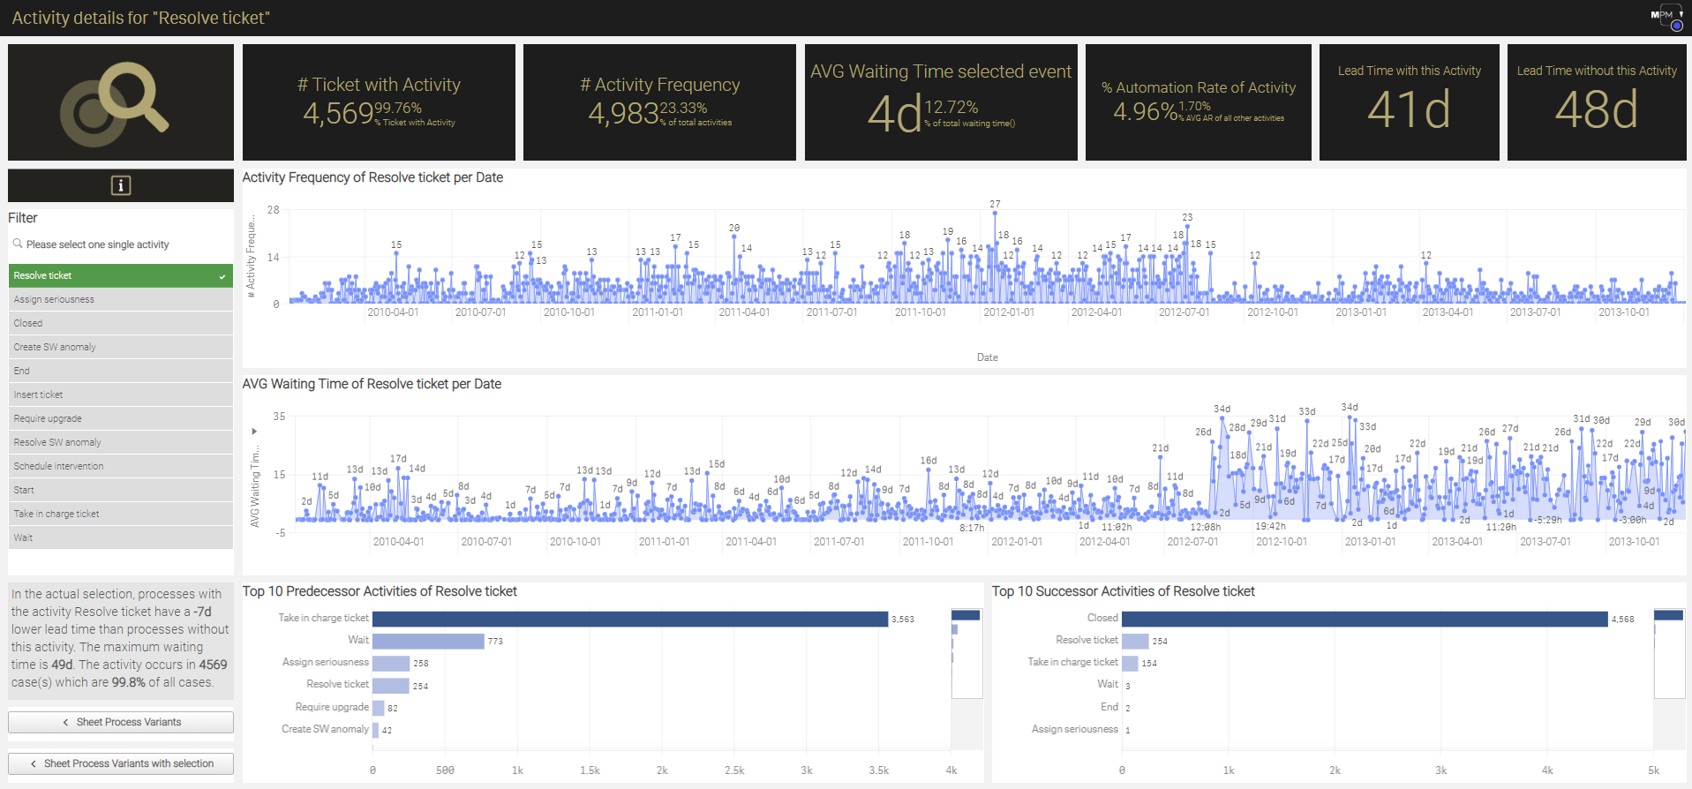Click Date axis label of frequency chart
The width and height of the screenshot is (1692, 789).
pos(987,357)
